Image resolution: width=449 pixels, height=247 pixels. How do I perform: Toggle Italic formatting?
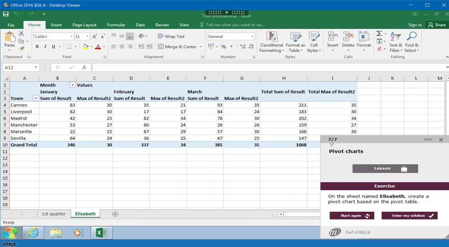click(45, 47)
